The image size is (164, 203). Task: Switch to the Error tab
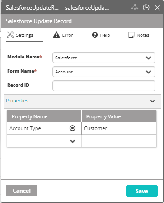(x=63, y=35)
